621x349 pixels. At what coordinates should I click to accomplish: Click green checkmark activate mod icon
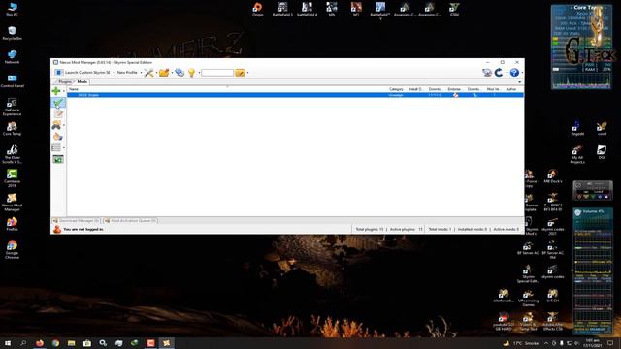coord(58,103)
